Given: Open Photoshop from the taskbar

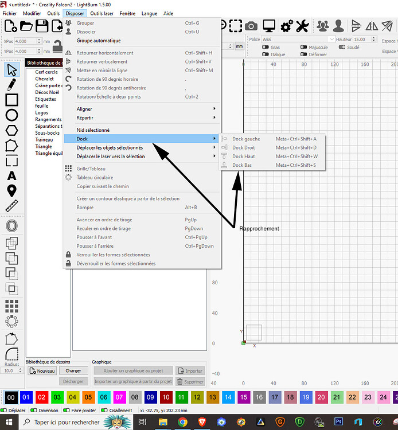Looking at the screenshot, I should coord(338,422).
